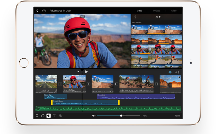Click the YESTERDAY section header
Viewport: 216px width, 134px height.
pos(137,22)
